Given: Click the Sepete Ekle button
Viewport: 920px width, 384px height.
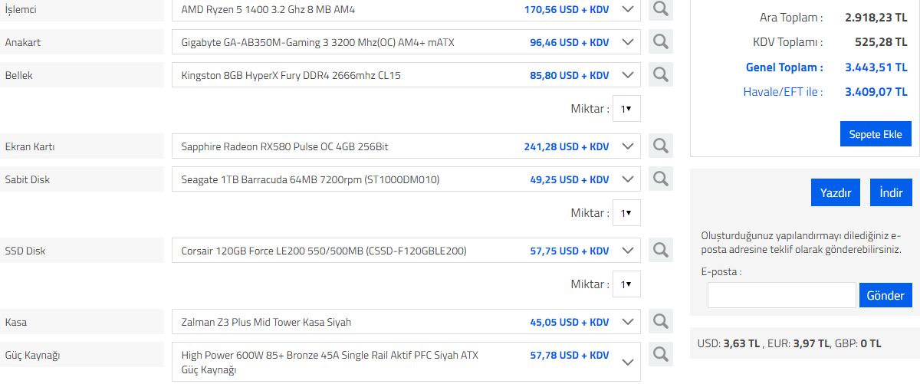Looking at the screenshot, I should click(876, 134).
